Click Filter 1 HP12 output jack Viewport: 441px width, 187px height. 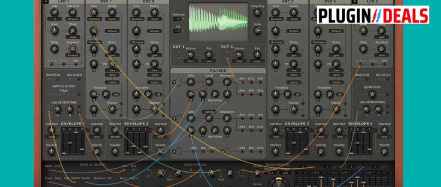(261, 94)
